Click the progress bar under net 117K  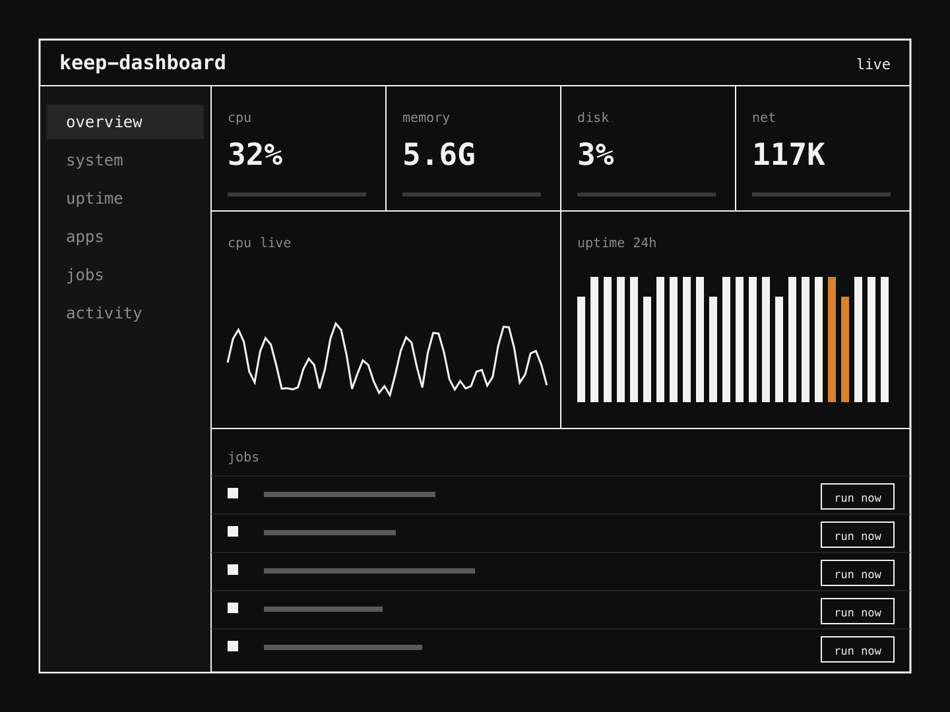pyautogui.click(x=821, y=194)
